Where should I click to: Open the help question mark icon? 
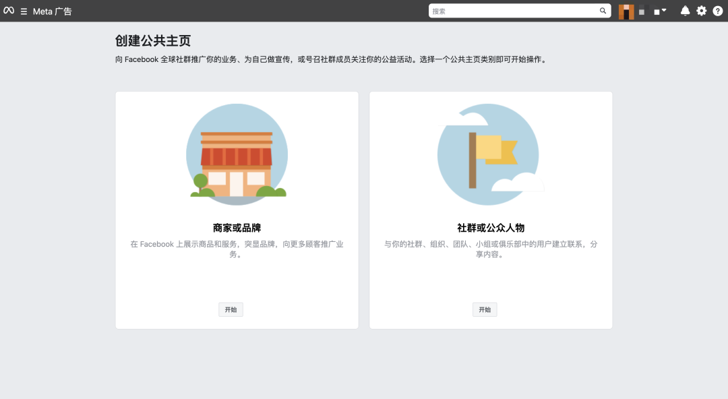coord(717,11)
